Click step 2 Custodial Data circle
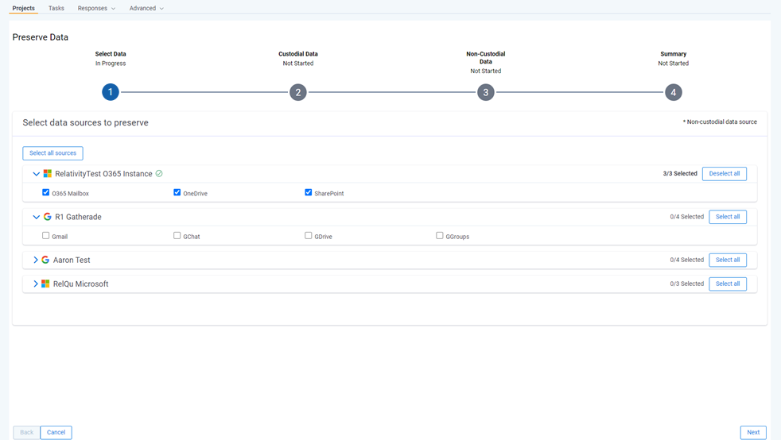Image resolution: width=781 pixels, height=440 pixels. [x=298, y=92]
